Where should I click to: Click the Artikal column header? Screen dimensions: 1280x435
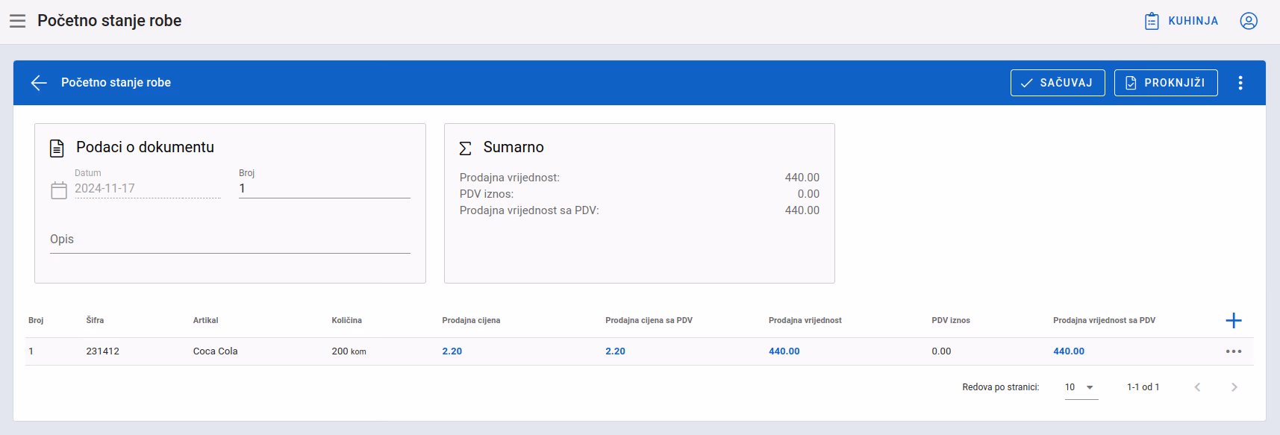(205, 321)
